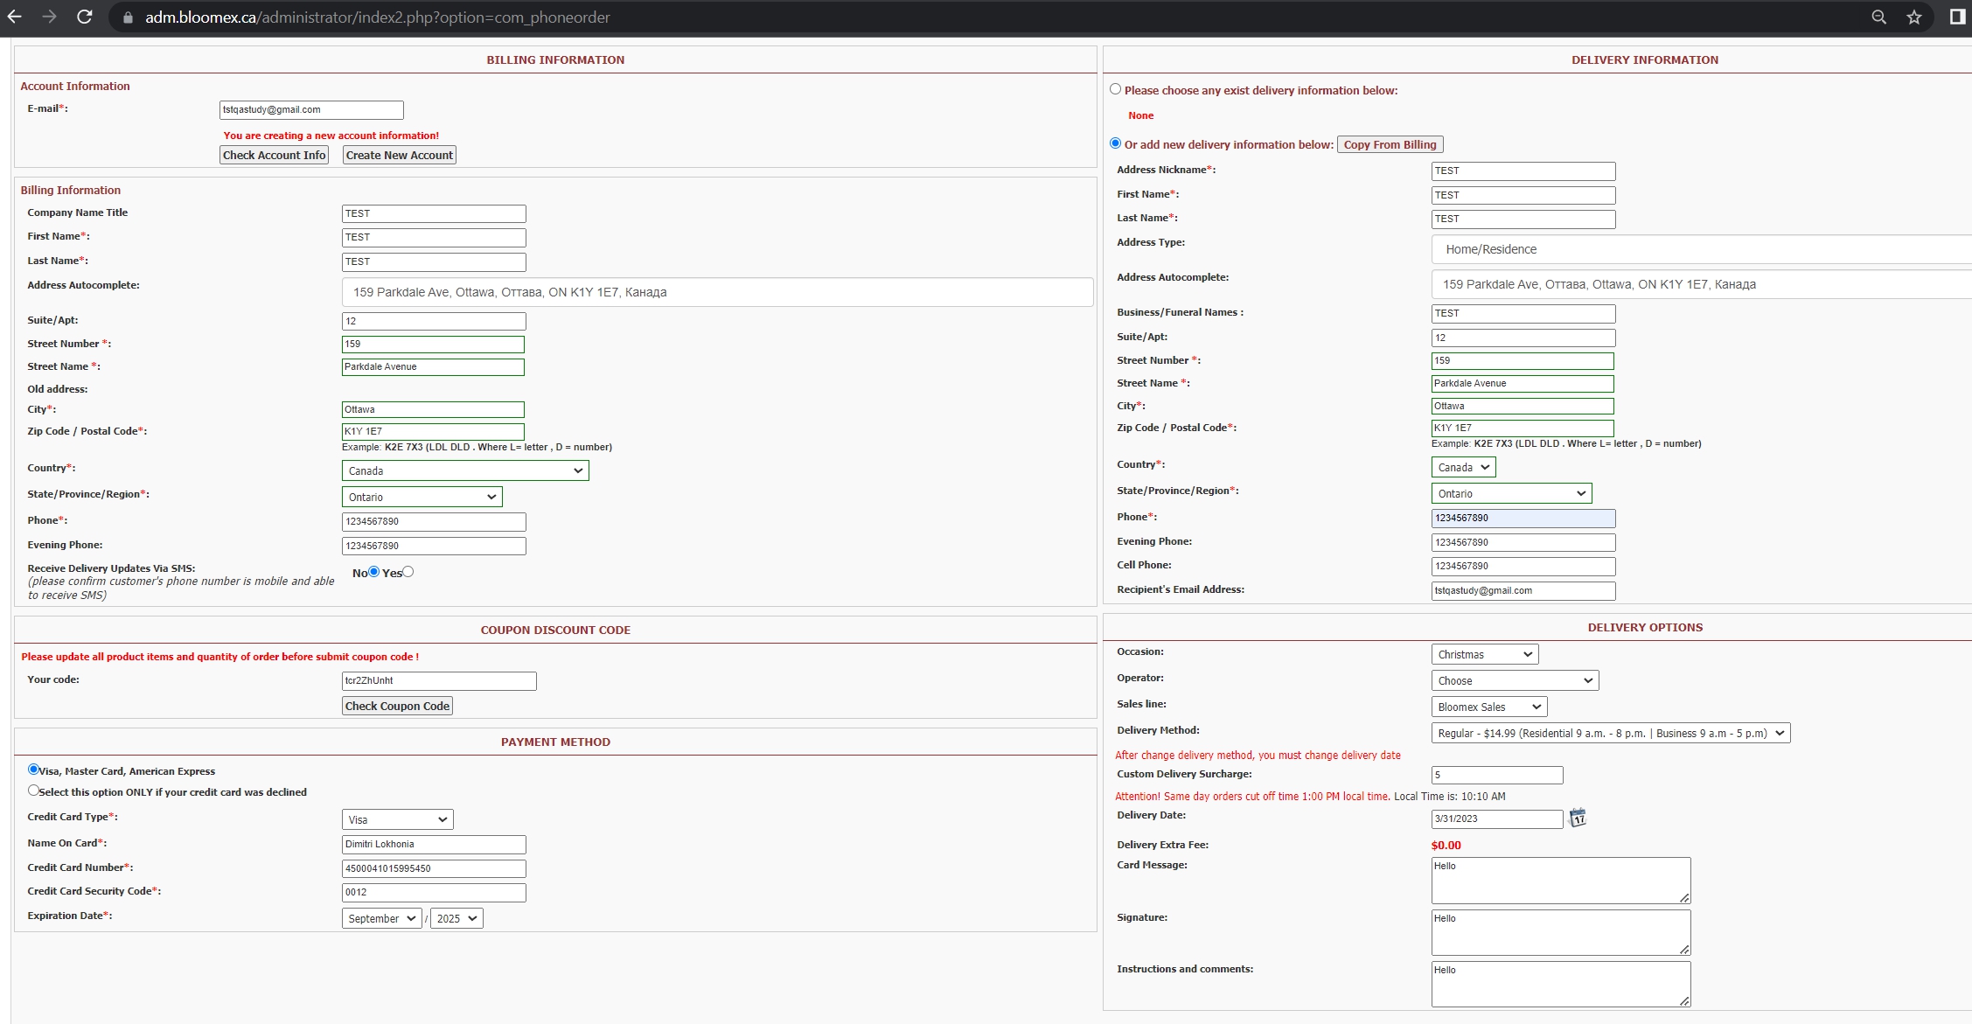Open the Delivery Method dropdown

click(1611, 733)
